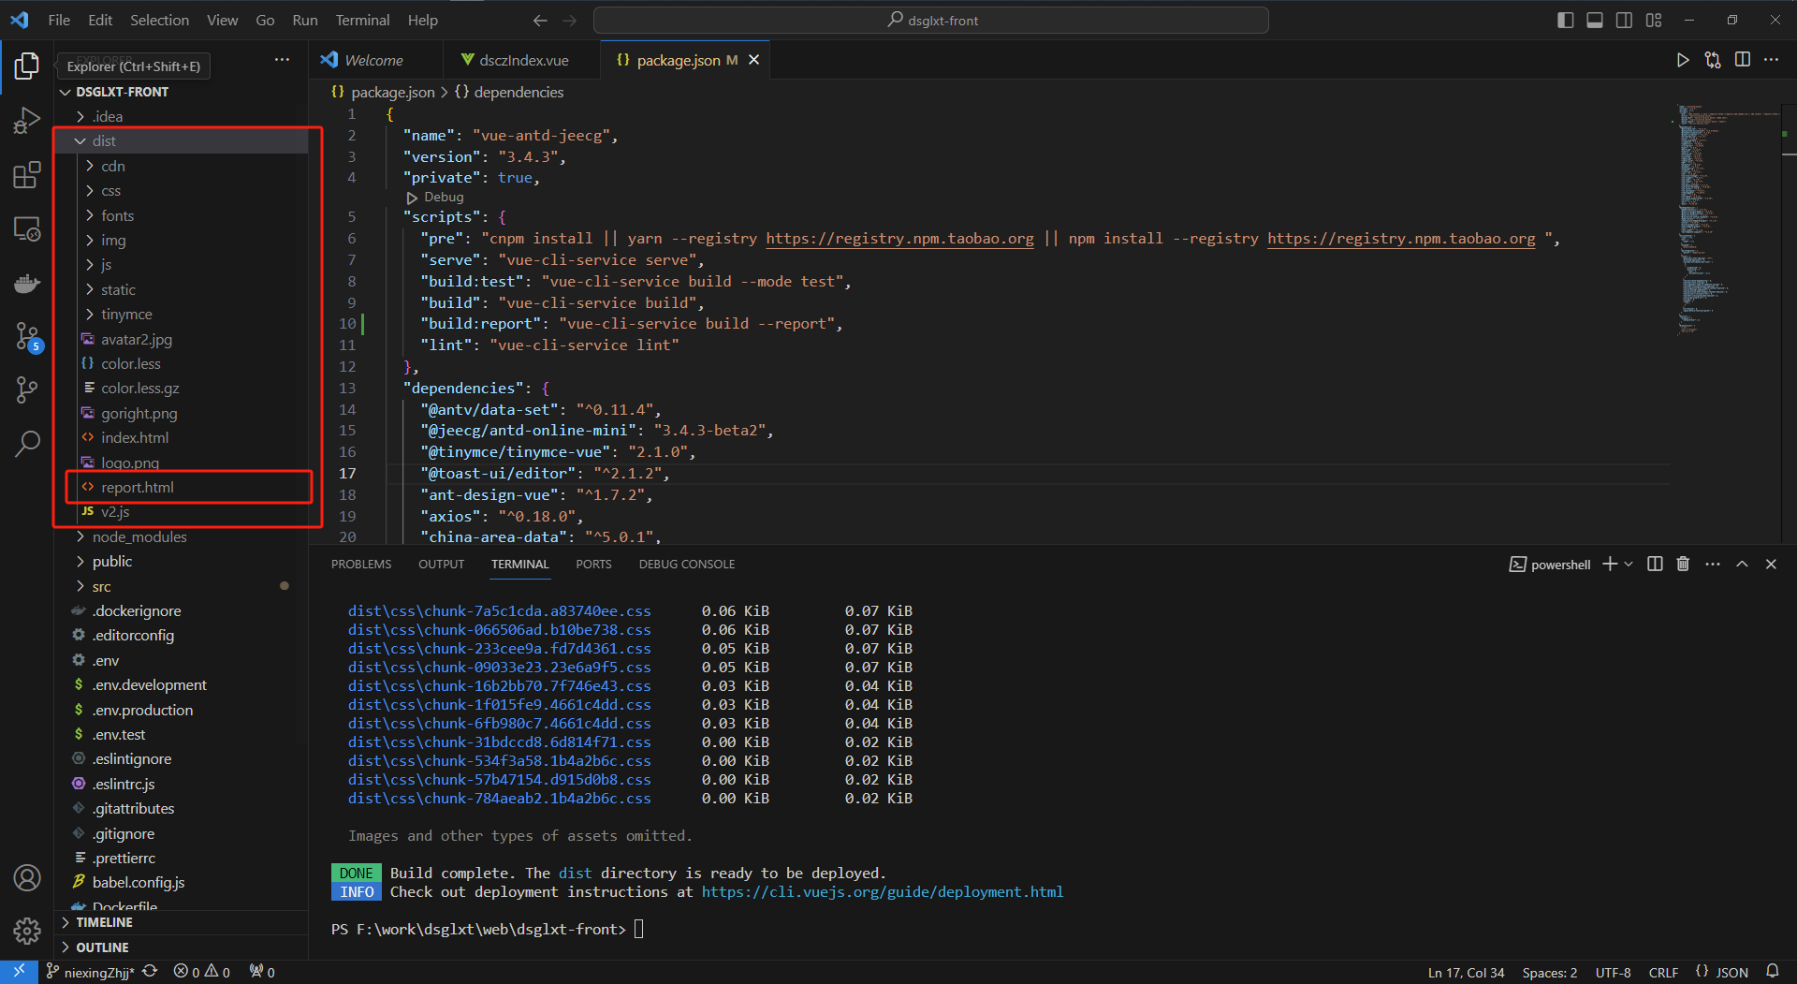Switch to the PROBLEMS panel tab
Image resolution: width=1797 pixels, height=984 pixels.
pos(361,565)
